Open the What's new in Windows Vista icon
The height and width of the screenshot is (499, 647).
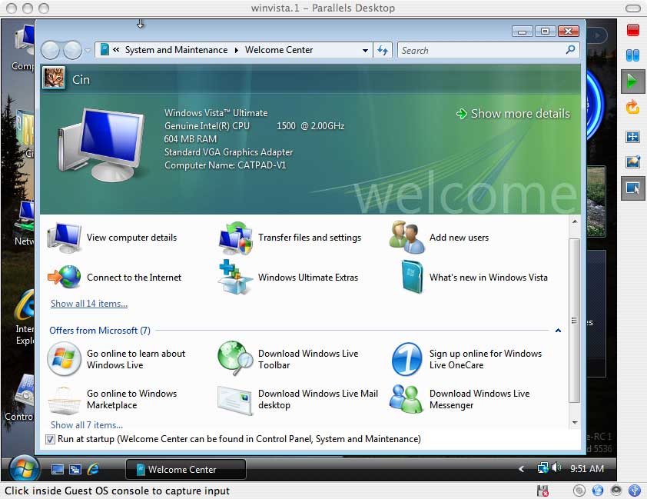pos(412,277)
